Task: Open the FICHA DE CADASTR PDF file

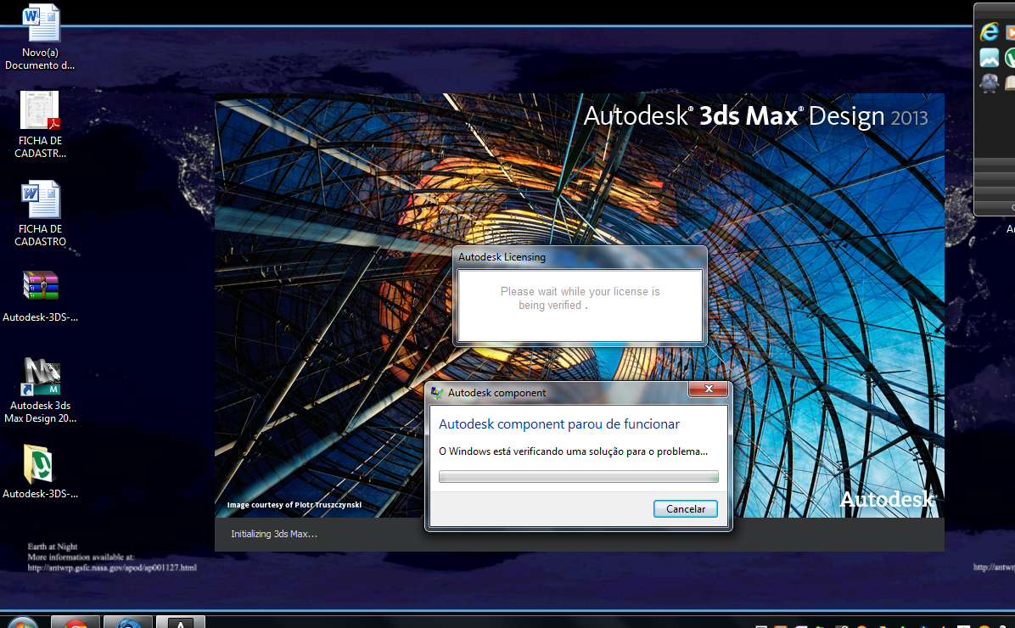Action: coord(40,110)
